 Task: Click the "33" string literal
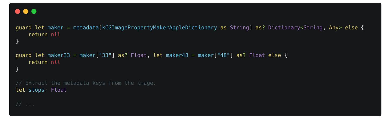coord(105,55)
